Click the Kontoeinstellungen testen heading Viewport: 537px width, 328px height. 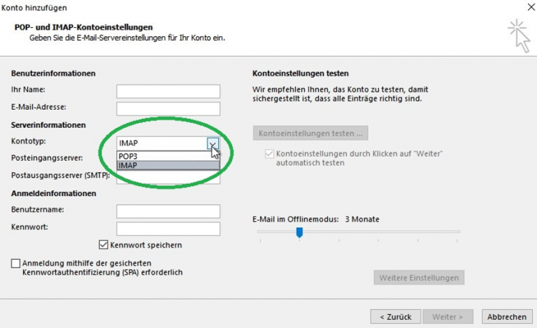point(301,73)
